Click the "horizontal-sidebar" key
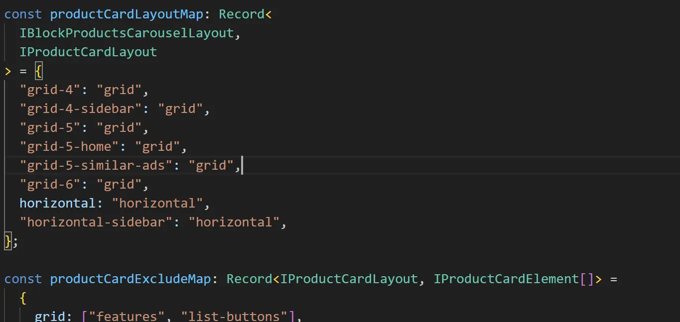680x322 pixels. (x=96, y=222)
